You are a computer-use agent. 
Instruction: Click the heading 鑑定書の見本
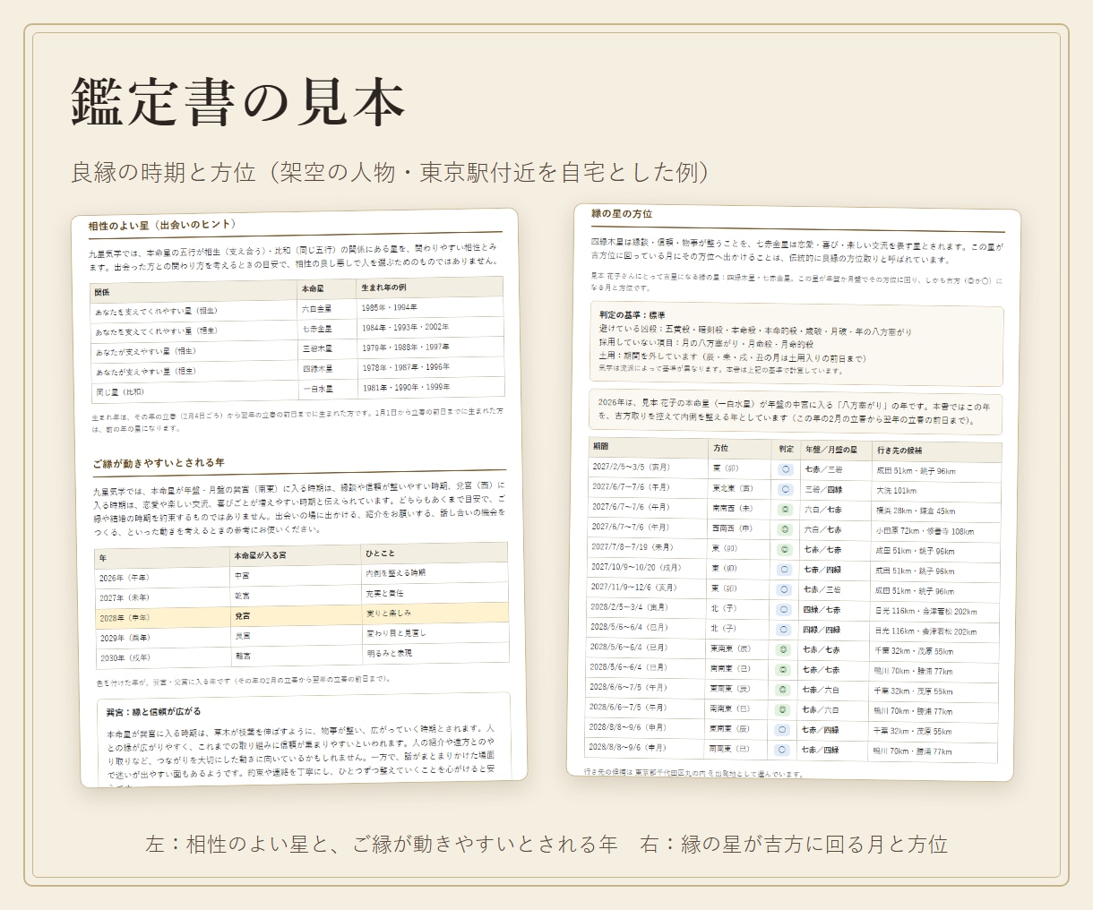(238, 102)
